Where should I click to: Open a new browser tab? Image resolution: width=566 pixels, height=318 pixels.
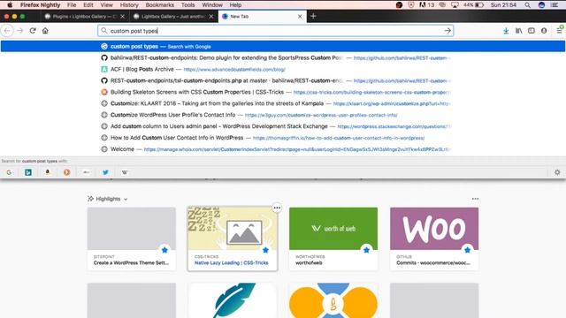point(313,16)
